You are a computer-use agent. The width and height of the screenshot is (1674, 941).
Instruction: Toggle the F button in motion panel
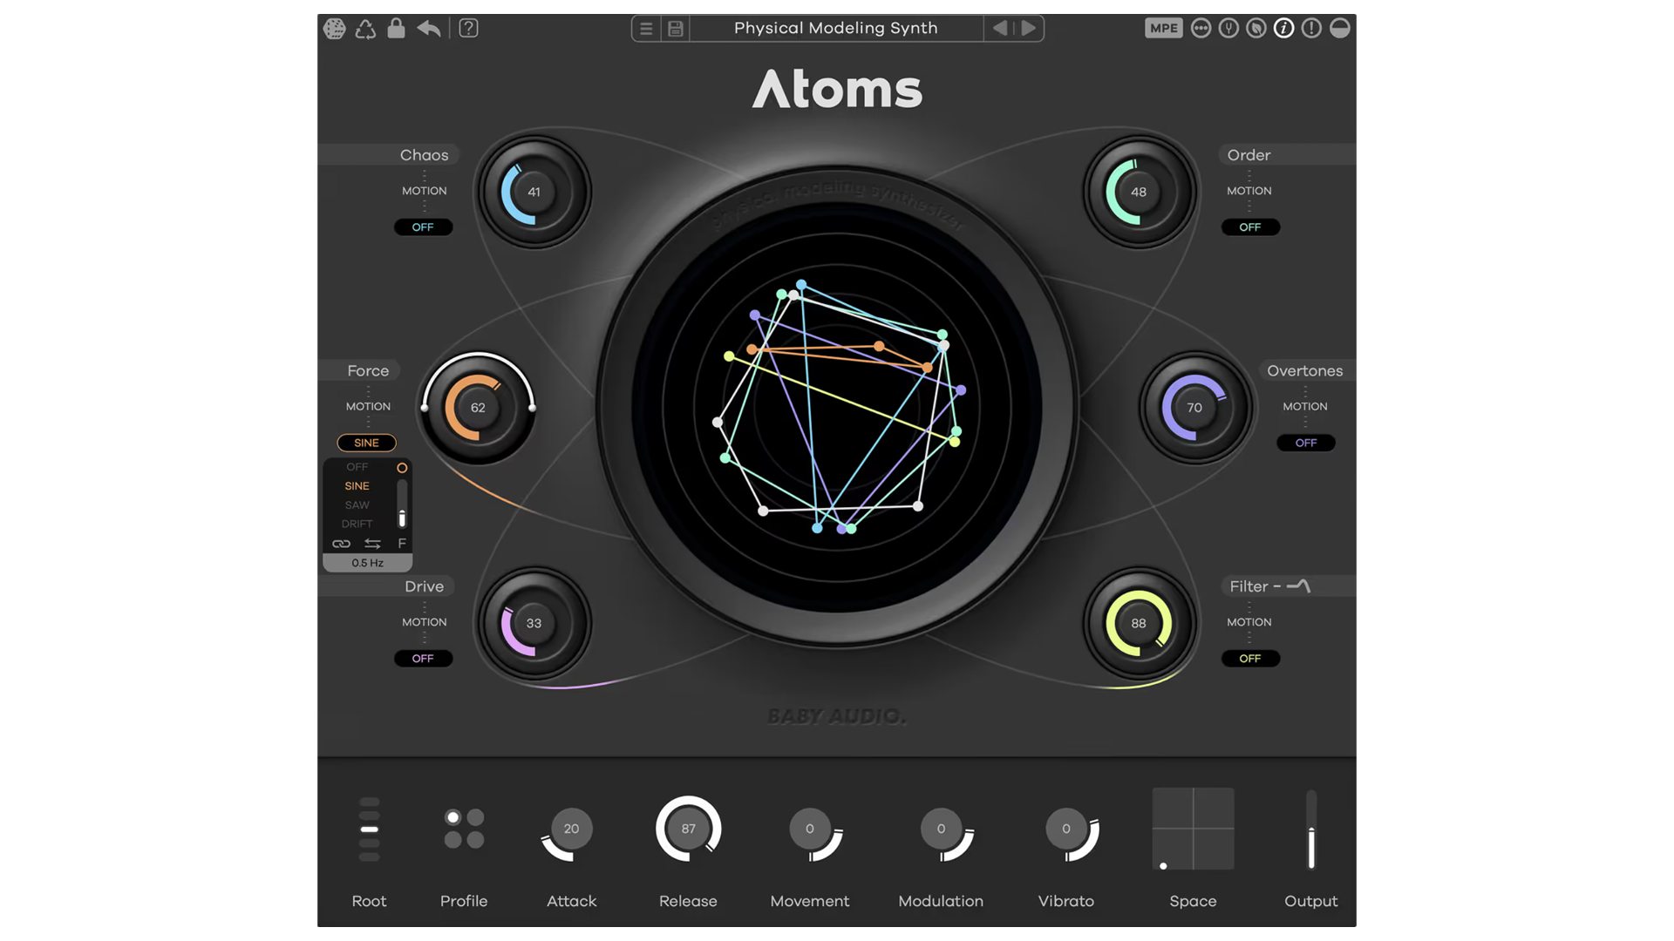tap(402, 544)
